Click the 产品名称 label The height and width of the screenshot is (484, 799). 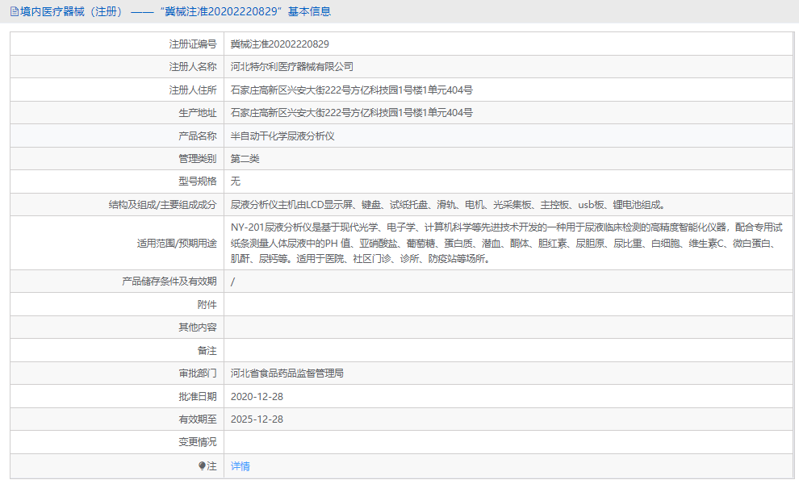coord(197,136)
